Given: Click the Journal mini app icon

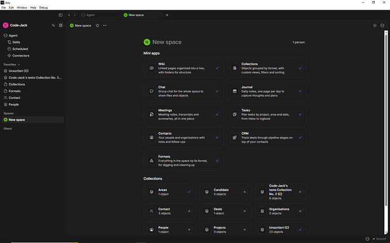Looking at the screenshot, I should tap(235, 91).
